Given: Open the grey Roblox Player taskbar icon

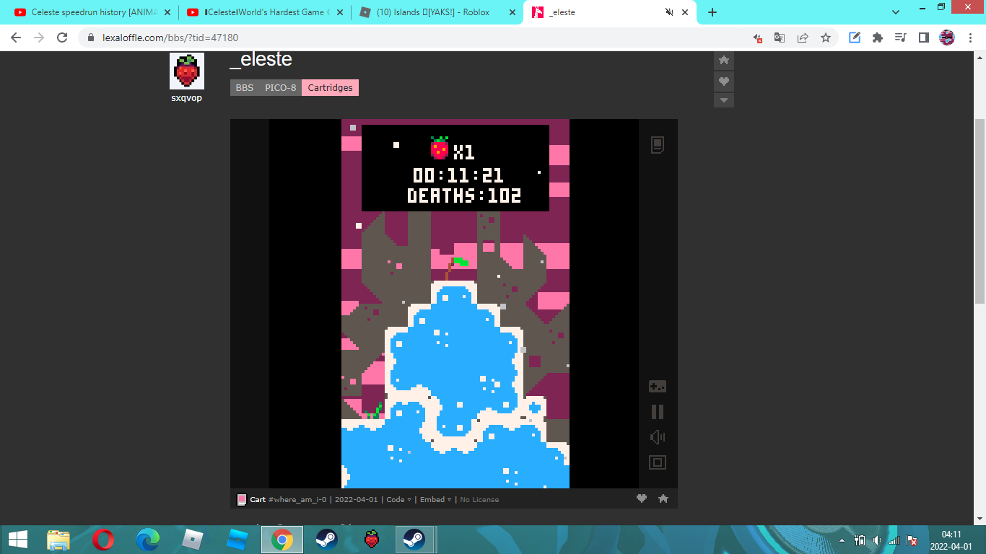Looking at the screenshot, I should coord(192,540).
